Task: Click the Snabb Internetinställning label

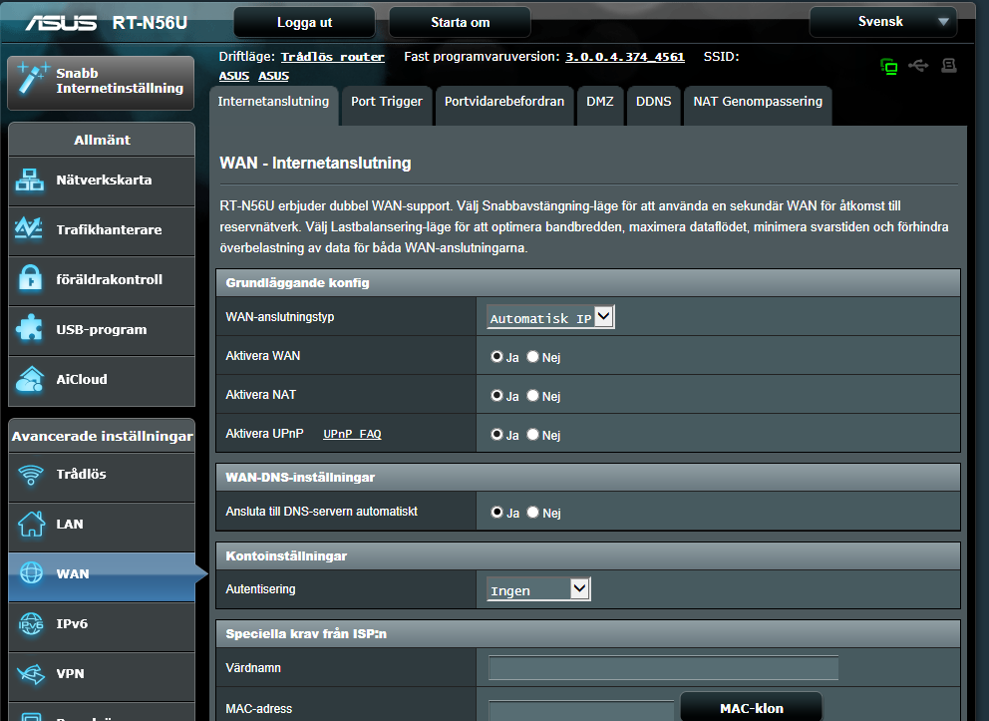Action: pos(120,81)
